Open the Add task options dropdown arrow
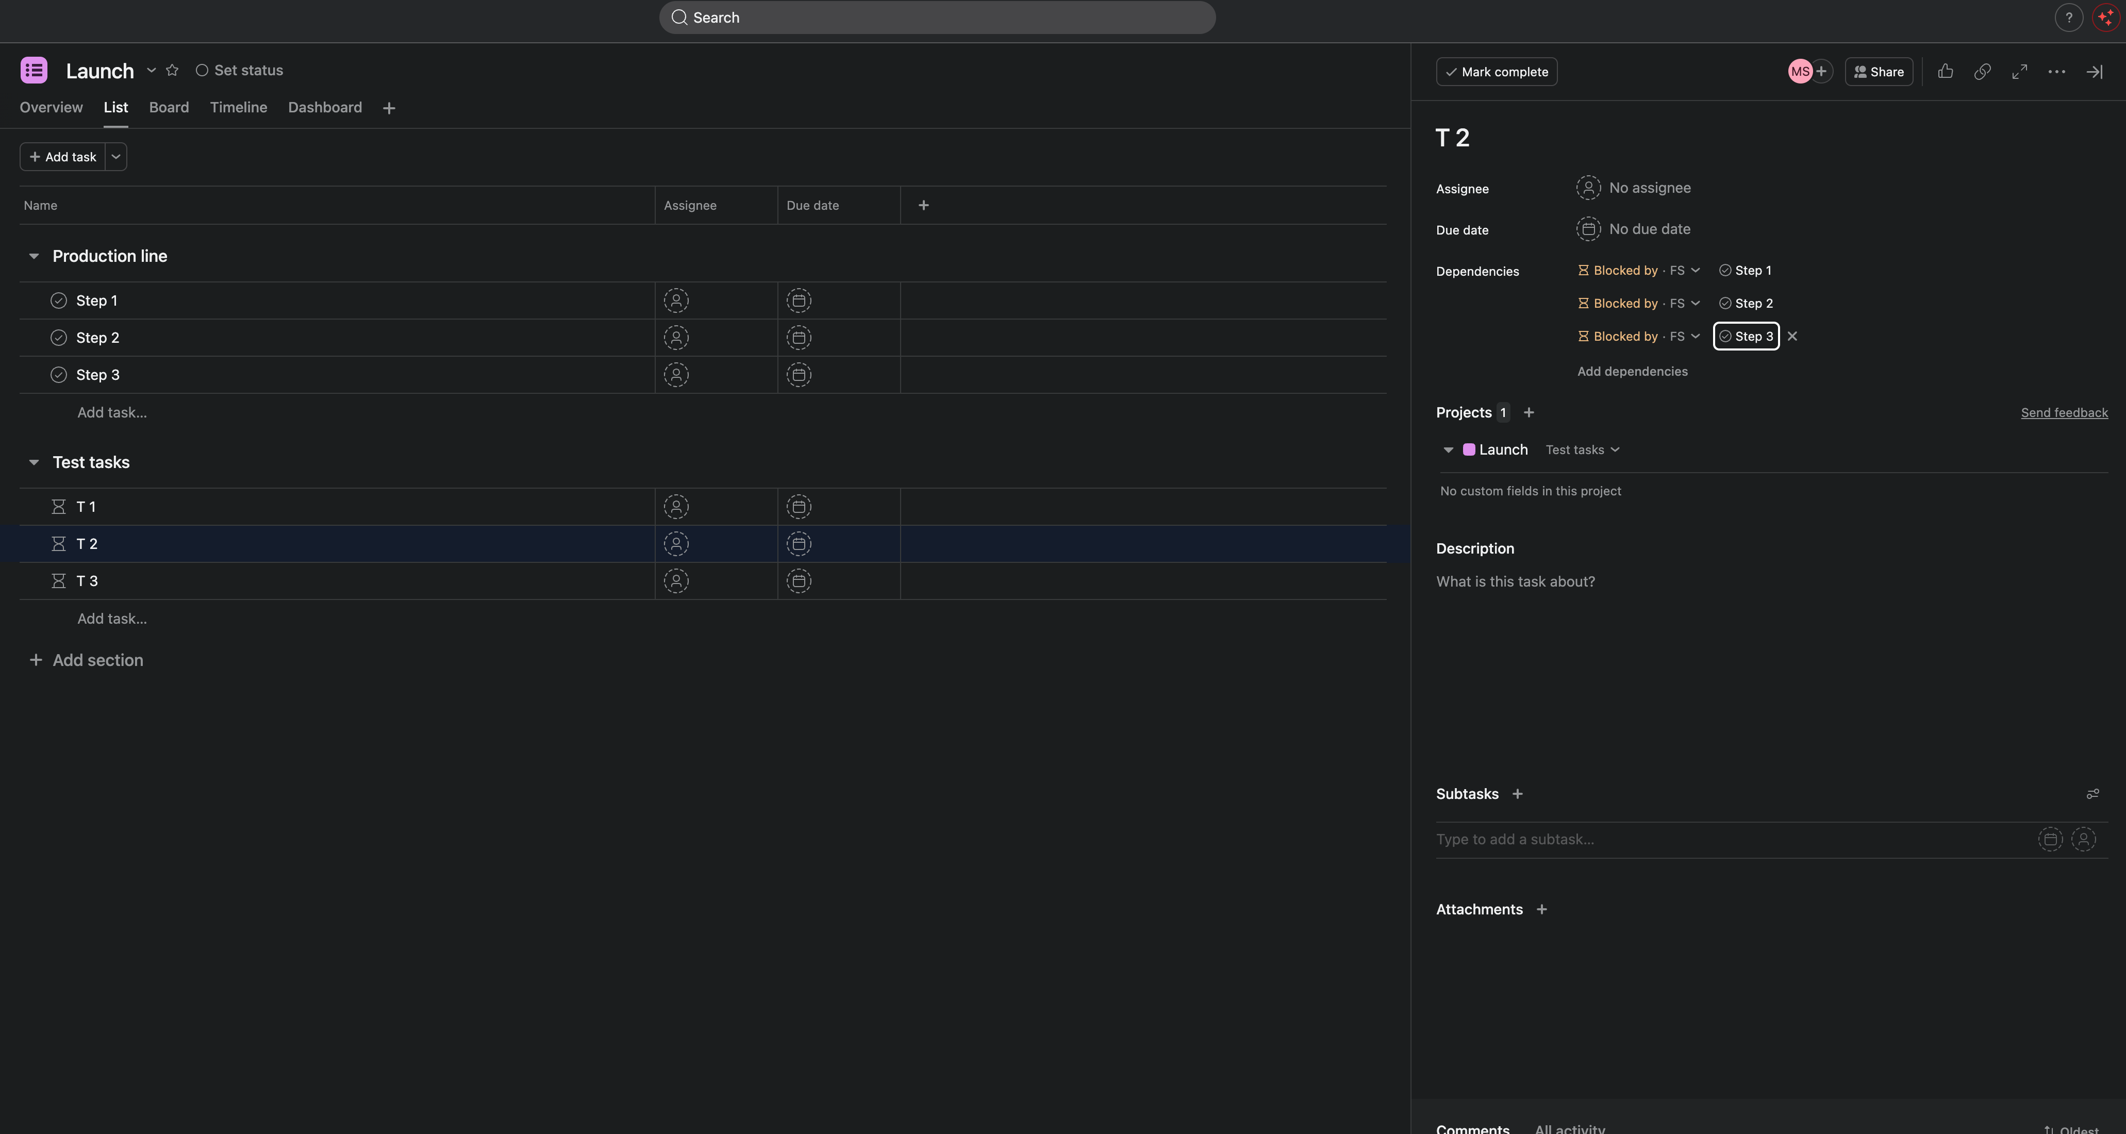Screen dimensions: 2126x1134 (115, 157)
